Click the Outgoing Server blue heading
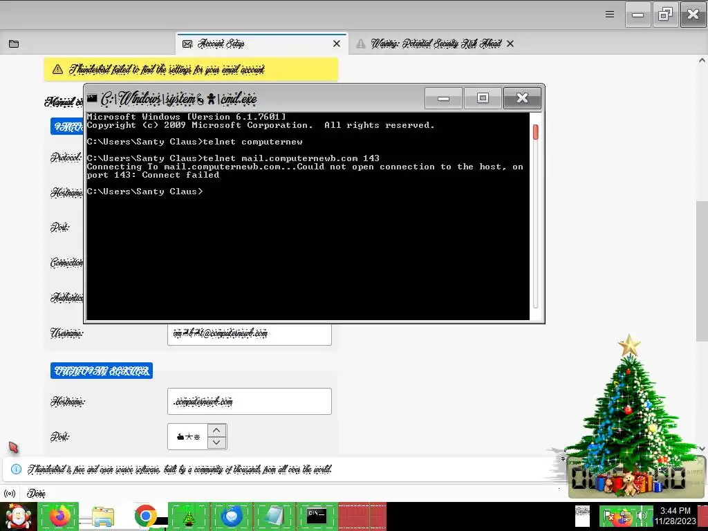Screen dimensions: 708x531 (x=102, y=371)
